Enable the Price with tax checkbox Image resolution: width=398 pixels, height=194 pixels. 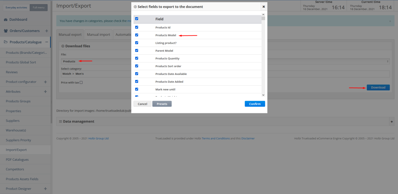pos(81,82)
